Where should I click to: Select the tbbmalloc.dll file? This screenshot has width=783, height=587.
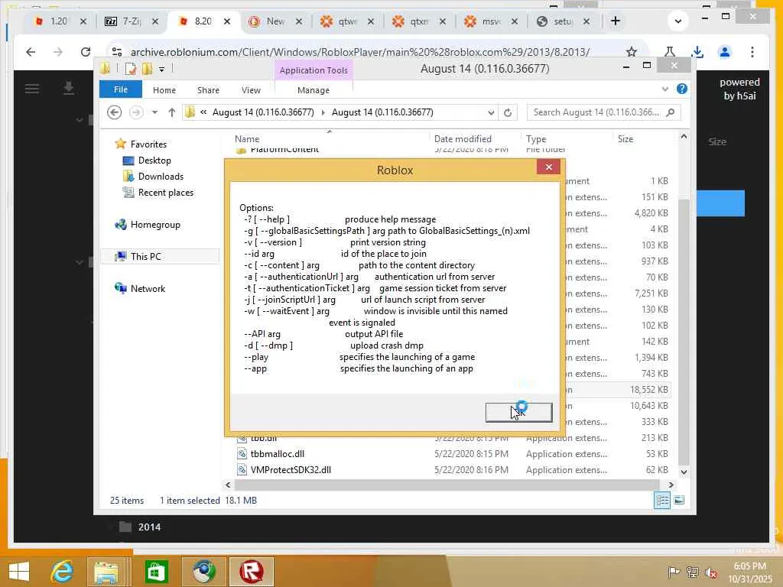click(277, 454)
